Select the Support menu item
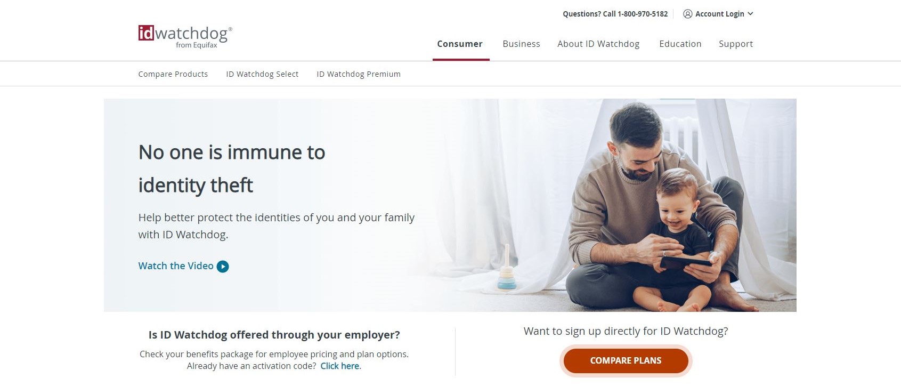This screenshot has width=901, height=386. (735, 44)
